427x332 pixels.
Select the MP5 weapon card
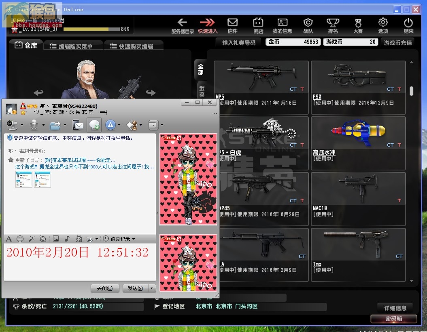click(261, 87)
